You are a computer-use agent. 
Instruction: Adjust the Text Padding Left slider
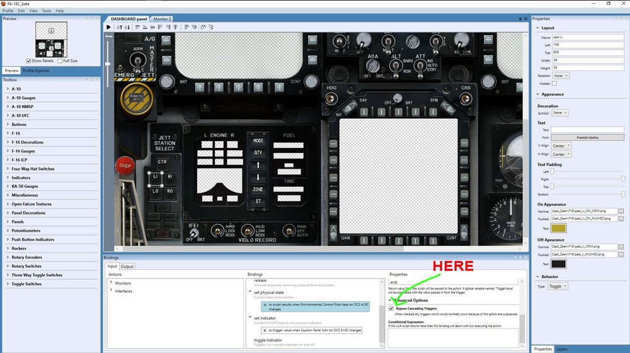(552, 172)
